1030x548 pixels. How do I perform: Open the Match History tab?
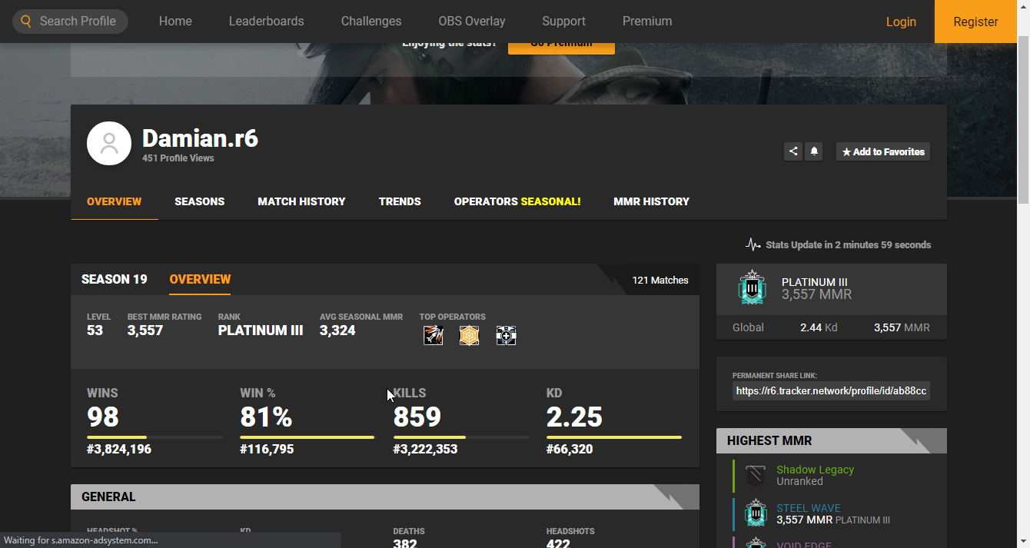click(x=301, y=201)
